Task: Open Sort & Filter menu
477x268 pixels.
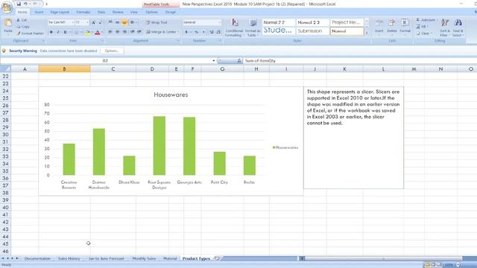Action: pyautogui.click(x=445, y=28)
